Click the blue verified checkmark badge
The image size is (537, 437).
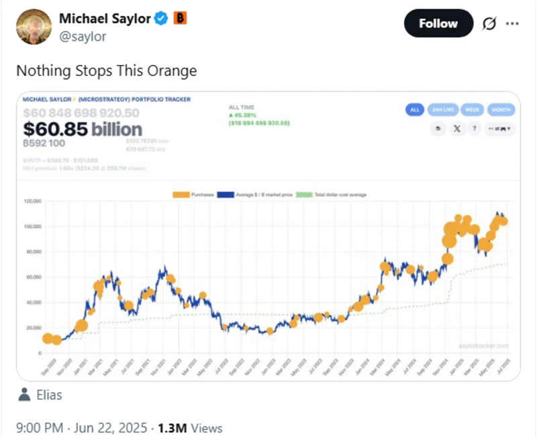161,19
